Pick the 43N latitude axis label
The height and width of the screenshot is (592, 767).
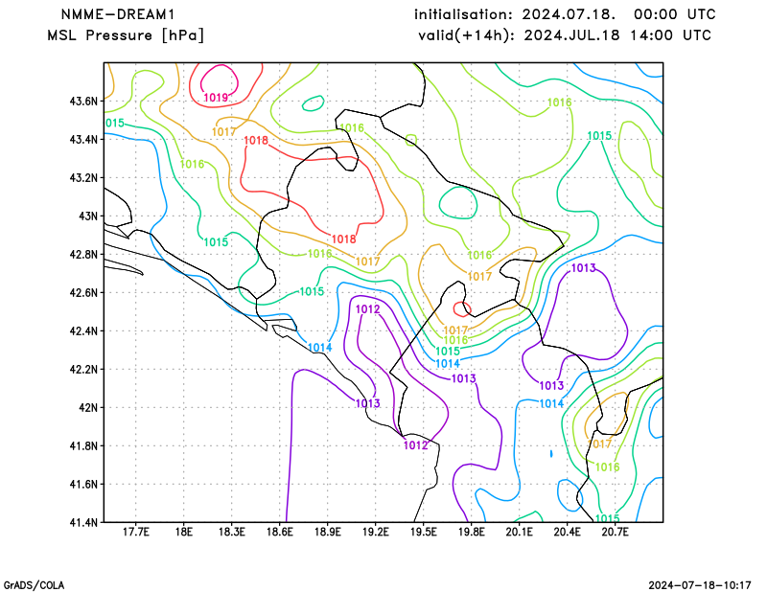[88, 216]
